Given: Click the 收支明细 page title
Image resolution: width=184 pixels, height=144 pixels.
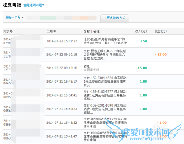Looking at the screenshot, I should coord(12,5).
